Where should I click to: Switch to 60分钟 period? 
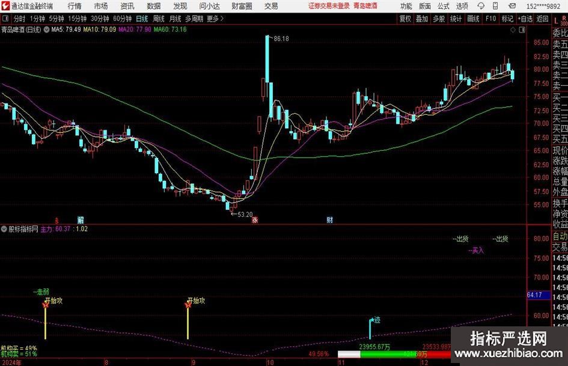click(x=122, y=19)
